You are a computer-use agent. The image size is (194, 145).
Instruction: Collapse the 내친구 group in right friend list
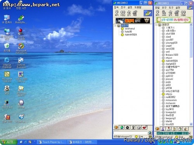tap(156, 25)
